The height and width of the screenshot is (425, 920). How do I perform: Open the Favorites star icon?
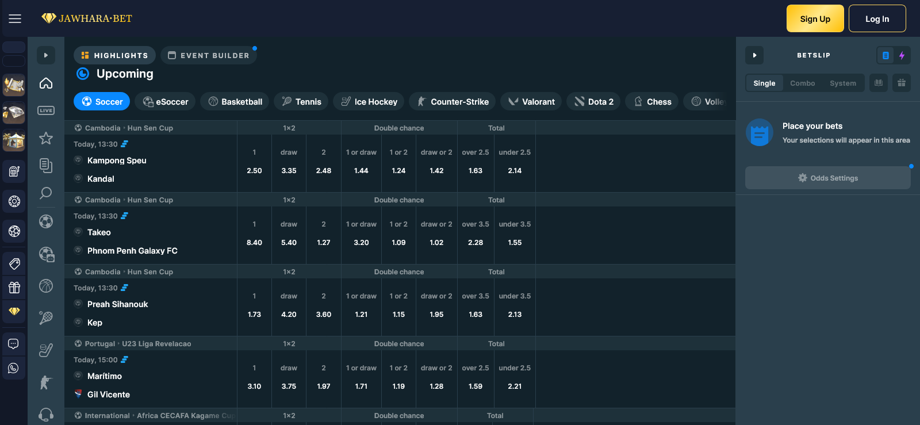tap(46, 138)
